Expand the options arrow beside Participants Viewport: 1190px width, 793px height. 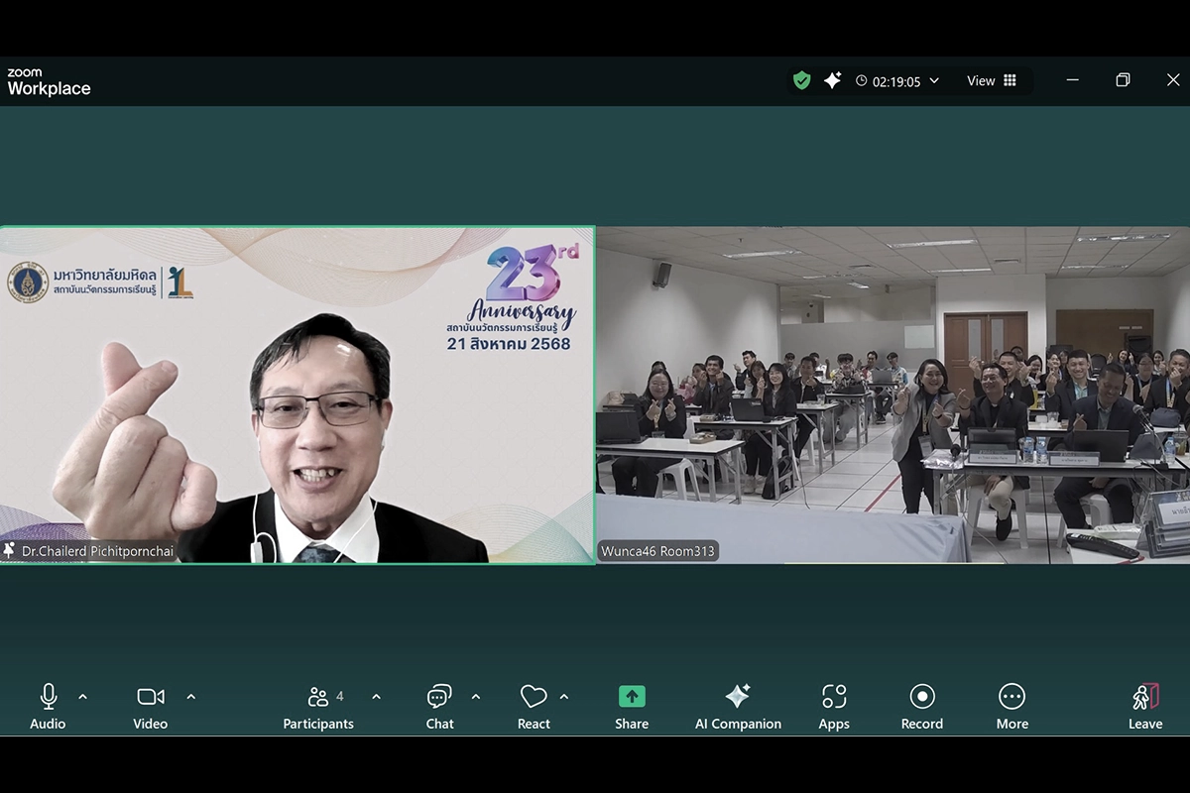pos(376,697)
